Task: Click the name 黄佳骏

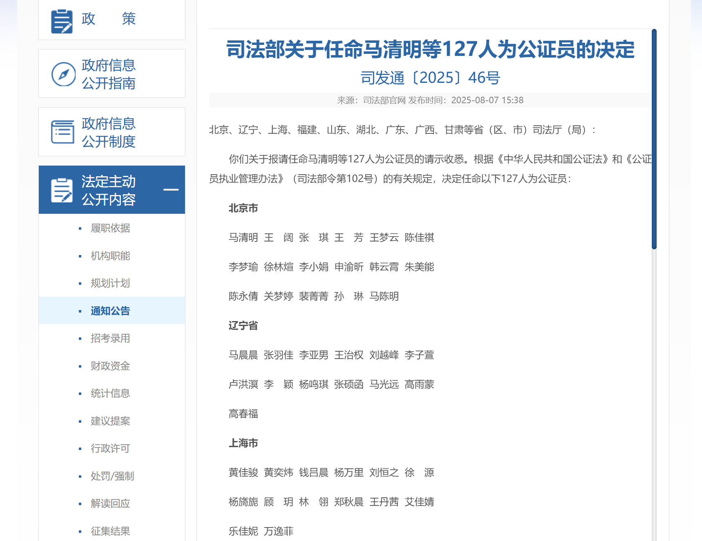Action: coord(243,472)
